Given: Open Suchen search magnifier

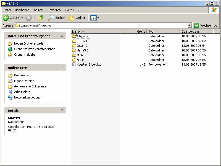Looking at the screenshot, I should (x=51, y=18).
